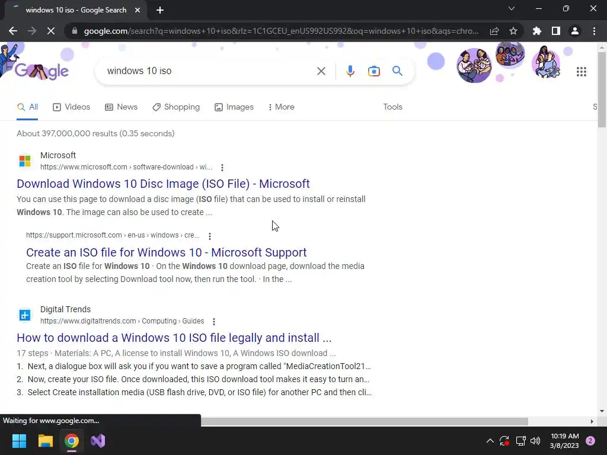This screenshot has width=607, height=455.
Task: Open the Windows Start menu
Action: click(x=19, y=441)
